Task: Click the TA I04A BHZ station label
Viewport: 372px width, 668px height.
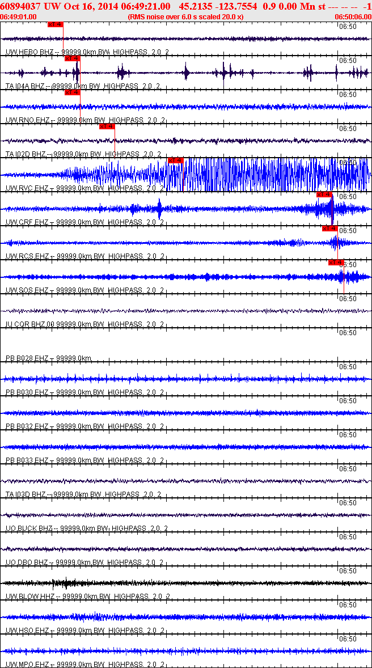Action: tap(83, 86)
